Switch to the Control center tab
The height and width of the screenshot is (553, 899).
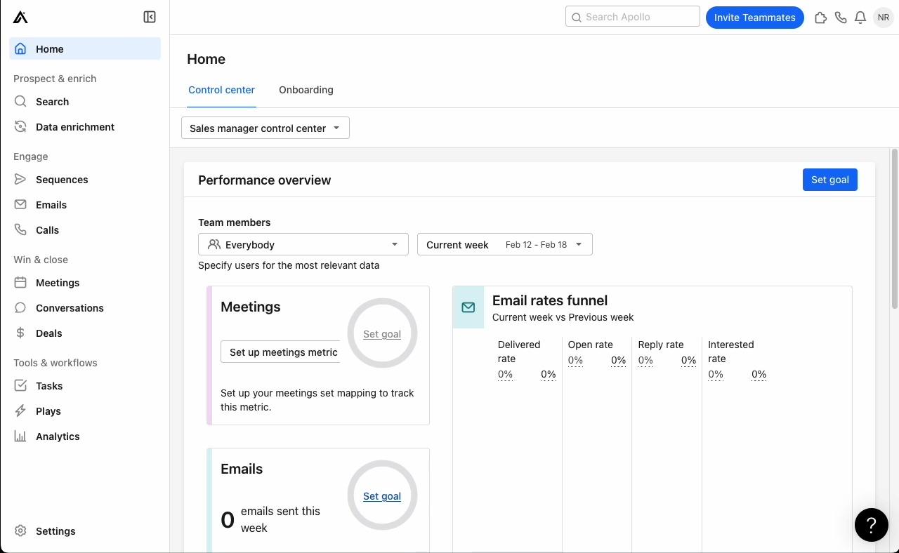coord(221,90)
